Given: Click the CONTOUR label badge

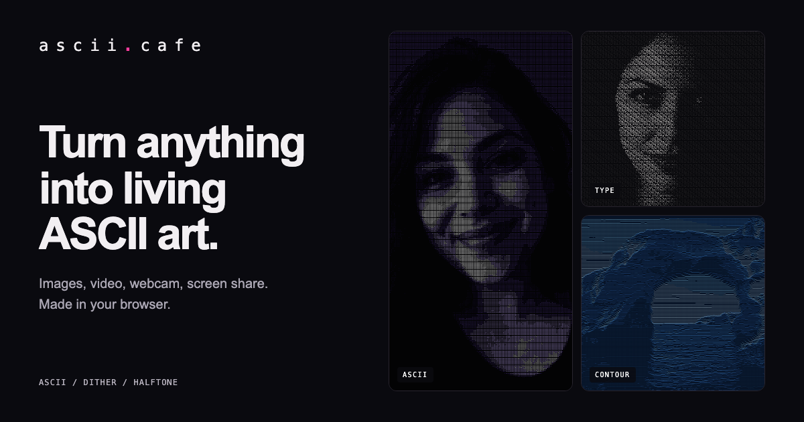Looking at the screenshot, I should (x=612, y=374).
